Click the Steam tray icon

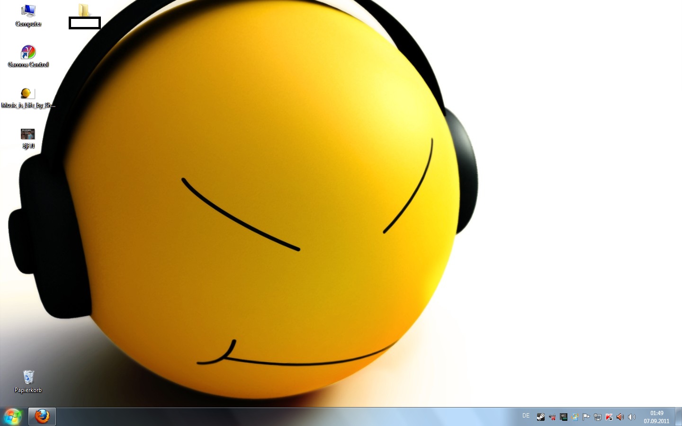pyautogui.click(x=540, y=417)
